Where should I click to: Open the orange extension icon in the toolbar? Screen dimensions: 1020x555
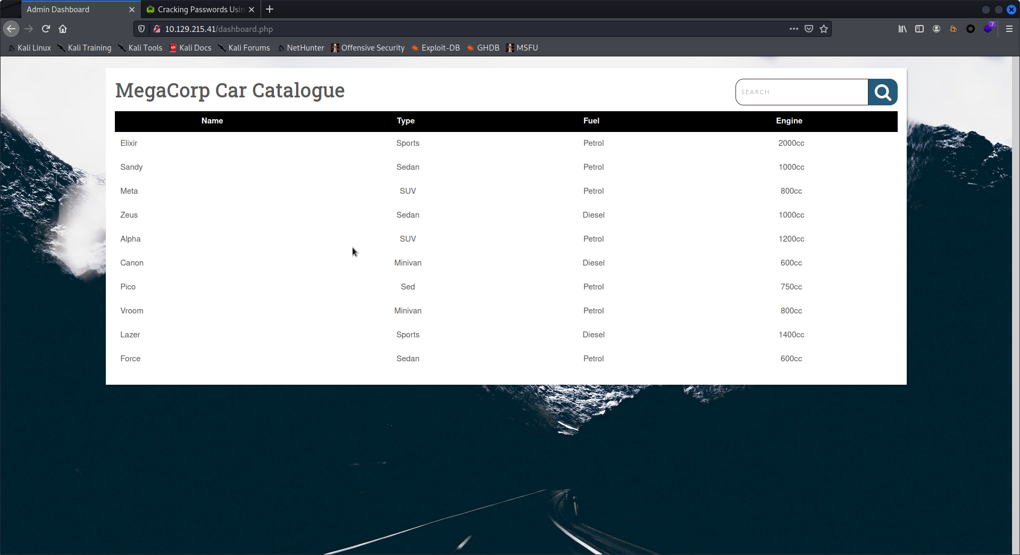954,29
